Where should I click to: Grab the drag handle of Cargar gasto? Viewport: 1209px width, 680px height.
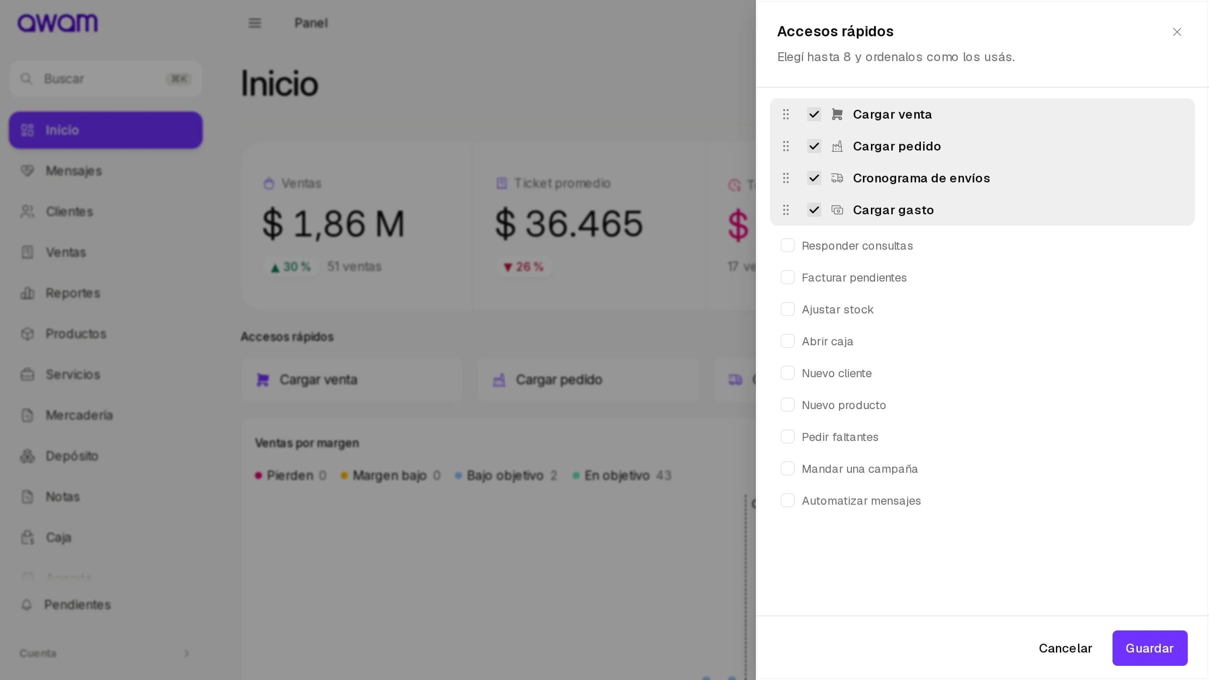click(x=786, y=210)
